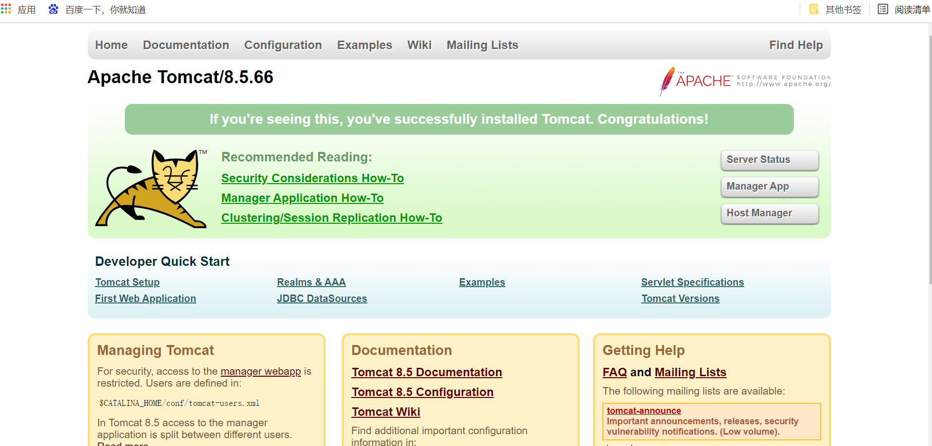This screenshot has height=446, width=932.
Task: Open Tomcat 8.5 Configuration link
Action: click(x=423, y=392)
